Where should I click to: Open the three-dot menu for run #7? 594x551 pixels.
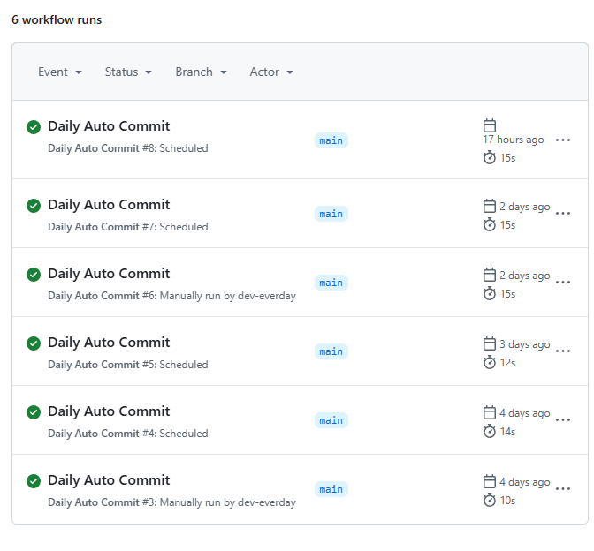coord(563,214)
